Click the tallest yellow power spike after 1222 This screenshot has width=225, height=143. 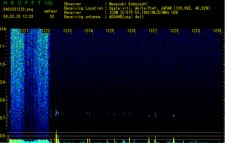click(x=56, y=136)
